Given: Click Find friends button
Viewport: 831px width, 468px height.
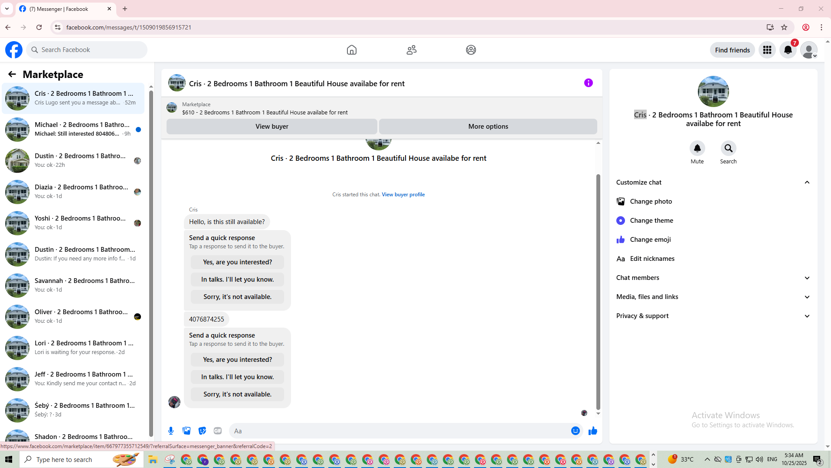Looking at the screenshot, I should 733,50.
